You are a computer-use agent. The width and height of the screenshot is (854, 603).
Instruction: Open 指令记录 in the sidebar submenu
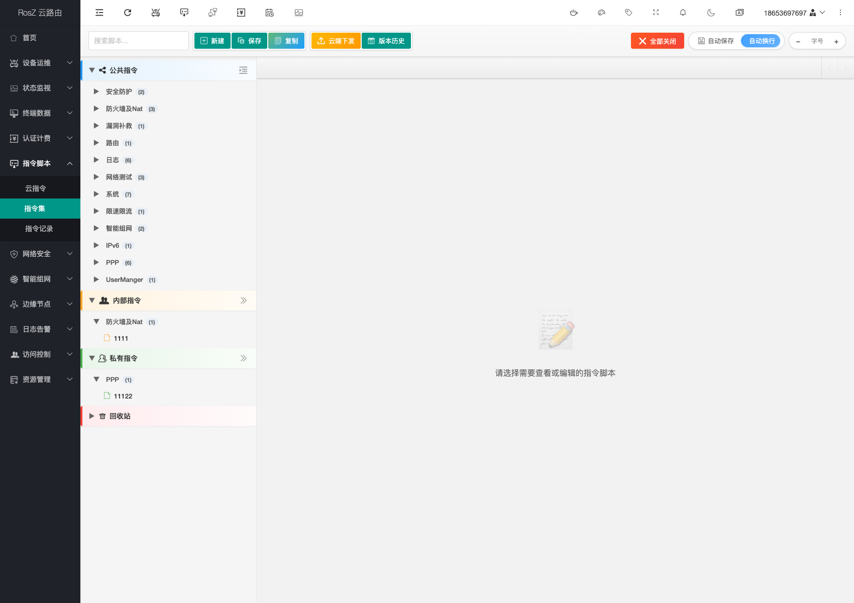39,229
